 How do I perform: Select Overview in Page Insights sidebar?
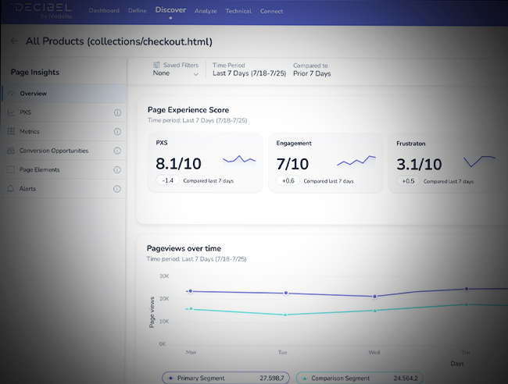(34, 94)
